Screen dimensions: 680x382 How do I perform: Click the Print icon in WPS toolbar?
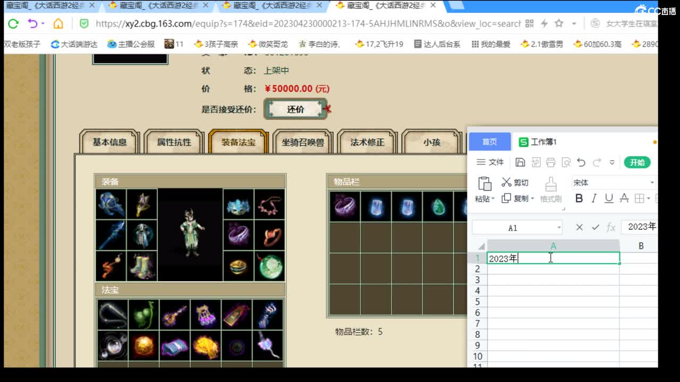coord(551,162)
